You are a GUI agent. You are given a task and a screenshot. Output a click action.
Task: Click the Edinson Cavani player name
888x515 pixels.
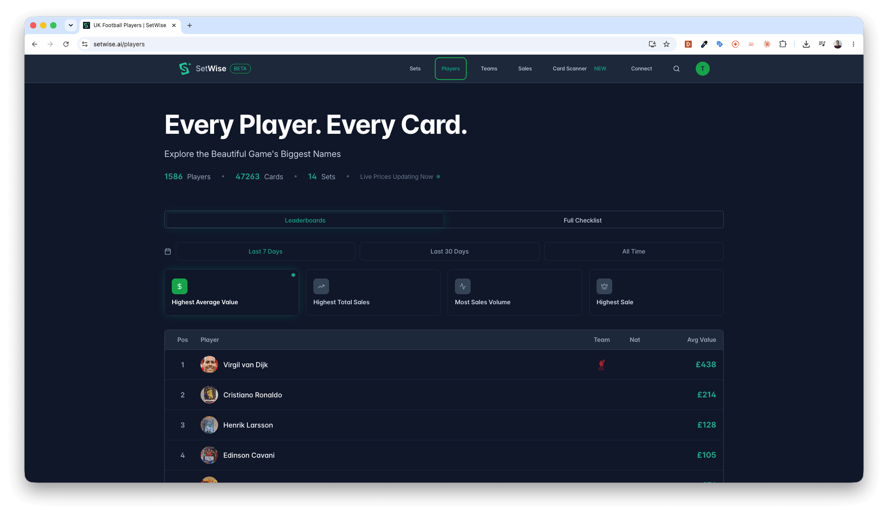(249, 455)
